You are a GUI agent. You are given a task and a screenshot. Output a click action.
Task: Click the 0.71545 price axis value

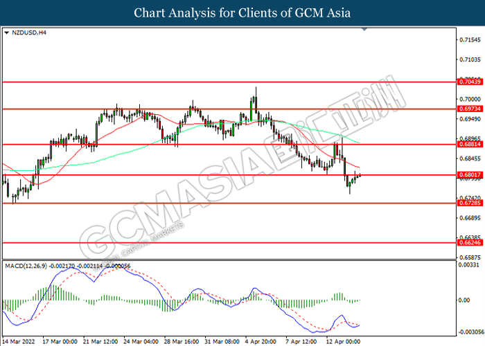[470, 40]
